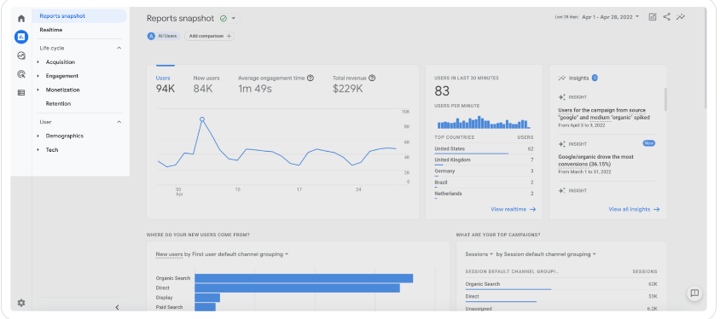Screen dimensions: 720x319
Task: Open the Home icon in sidebar
Action: pos(21,19)
